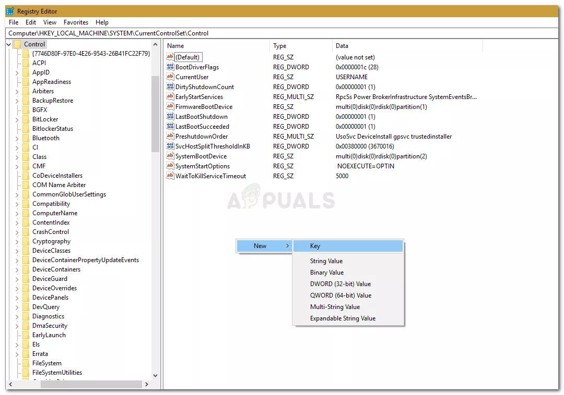The image size is (564, 395).
Task: Open the Help menu
Action: tap(102, 22)
